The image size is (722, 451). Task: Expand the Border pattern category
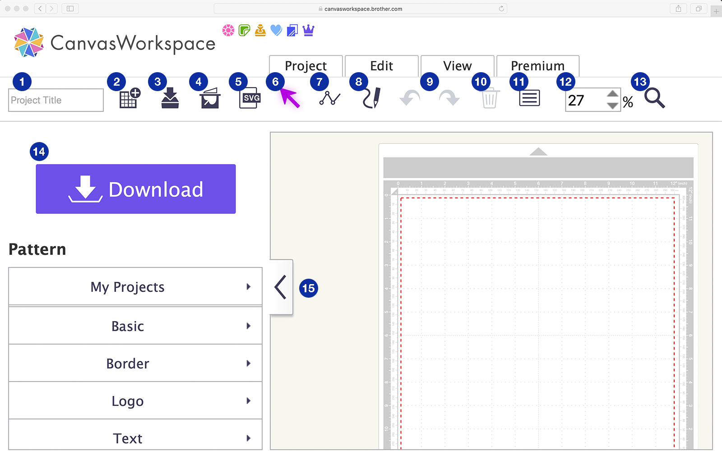pos(135,364)
